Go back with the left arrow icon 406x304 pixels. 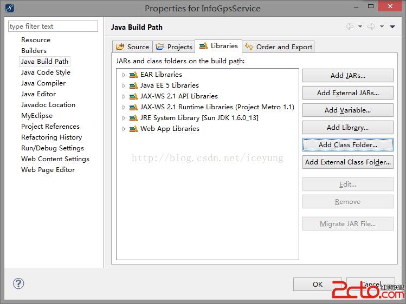coord(350,27)
